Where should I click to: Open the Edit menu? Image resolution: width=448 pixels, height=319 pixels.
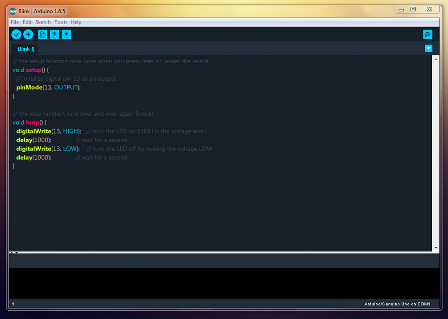[27, 22]
